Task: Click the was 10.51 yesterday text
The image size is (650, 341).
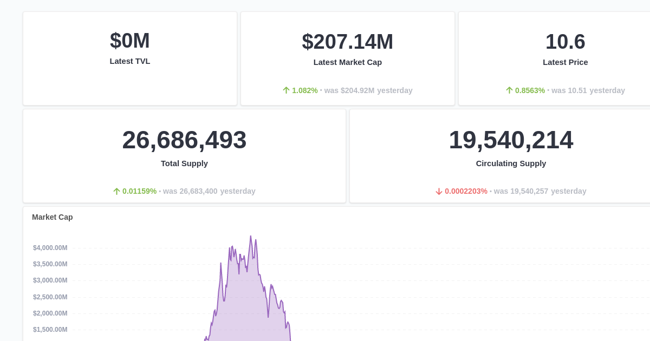Action: pyautogui.click(x=588, y=90)
